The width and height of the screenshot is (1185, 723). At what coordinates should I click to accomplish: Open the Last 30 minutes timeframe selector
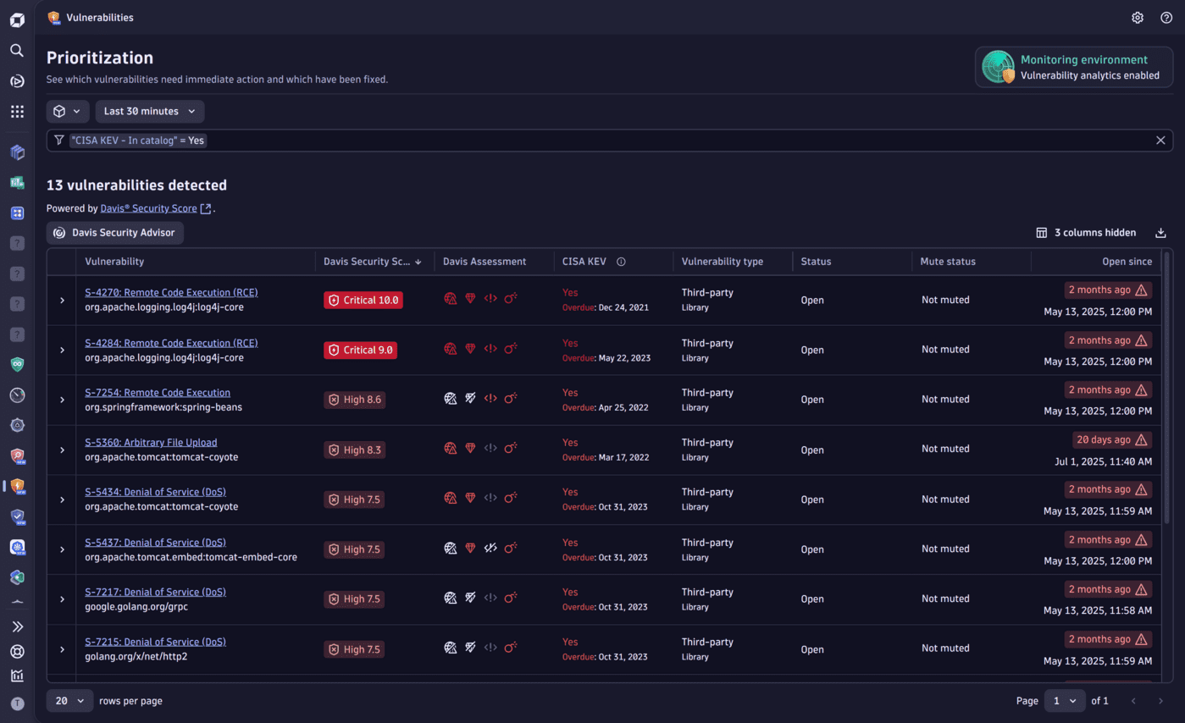[149, 111]
